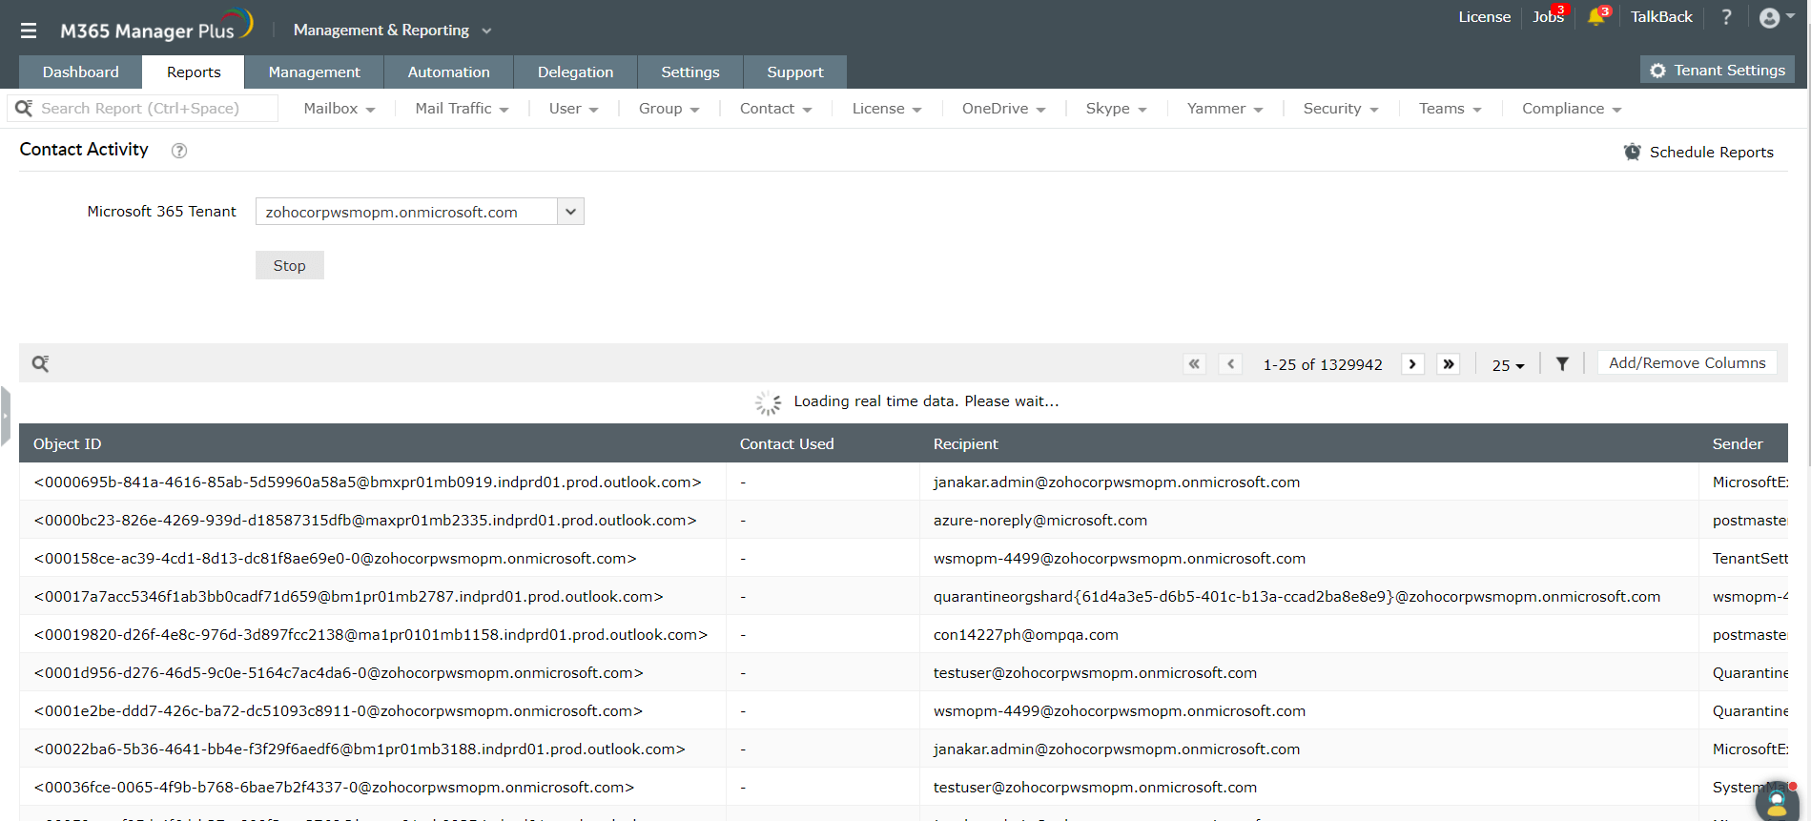
Task: Open the filter funnel icon
Action: [1562, 363]
